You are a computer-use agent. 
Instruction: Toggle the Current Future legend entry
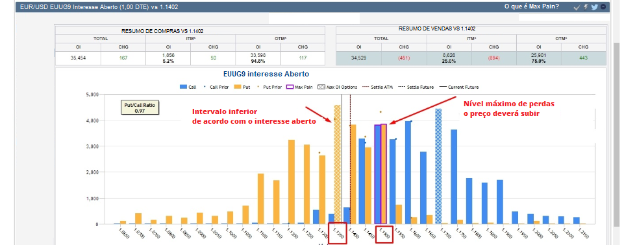click(x=459, y=87)
